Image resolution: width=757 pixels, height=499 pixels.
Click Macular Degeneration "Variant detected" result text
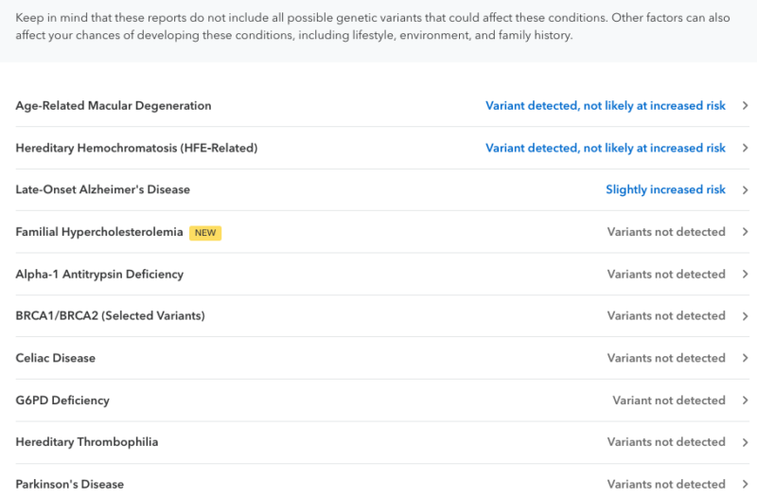point(606,106)
